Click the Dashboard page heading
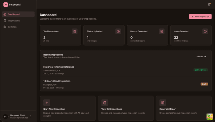The width and height of the screenshot is (215, 122). (48, 15)
